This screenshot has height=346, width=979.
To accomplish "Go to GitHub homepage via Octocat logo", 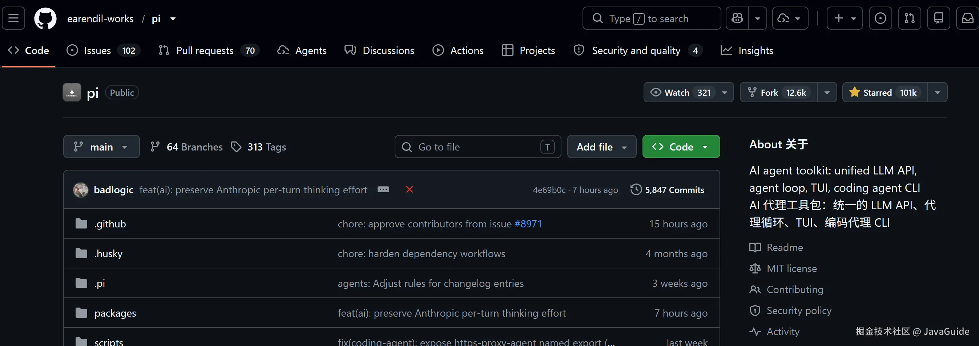I will tap(45, 18).
